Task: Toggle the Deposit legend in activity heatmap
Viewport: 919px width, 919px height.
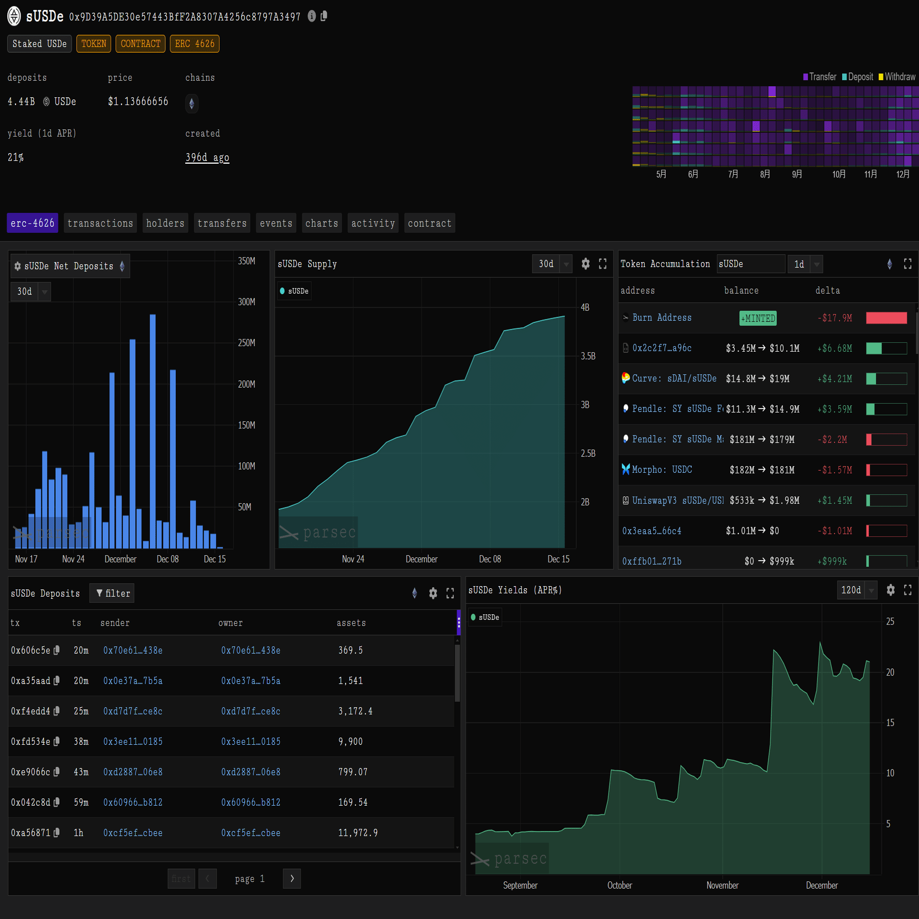Action: coord(858,77)
